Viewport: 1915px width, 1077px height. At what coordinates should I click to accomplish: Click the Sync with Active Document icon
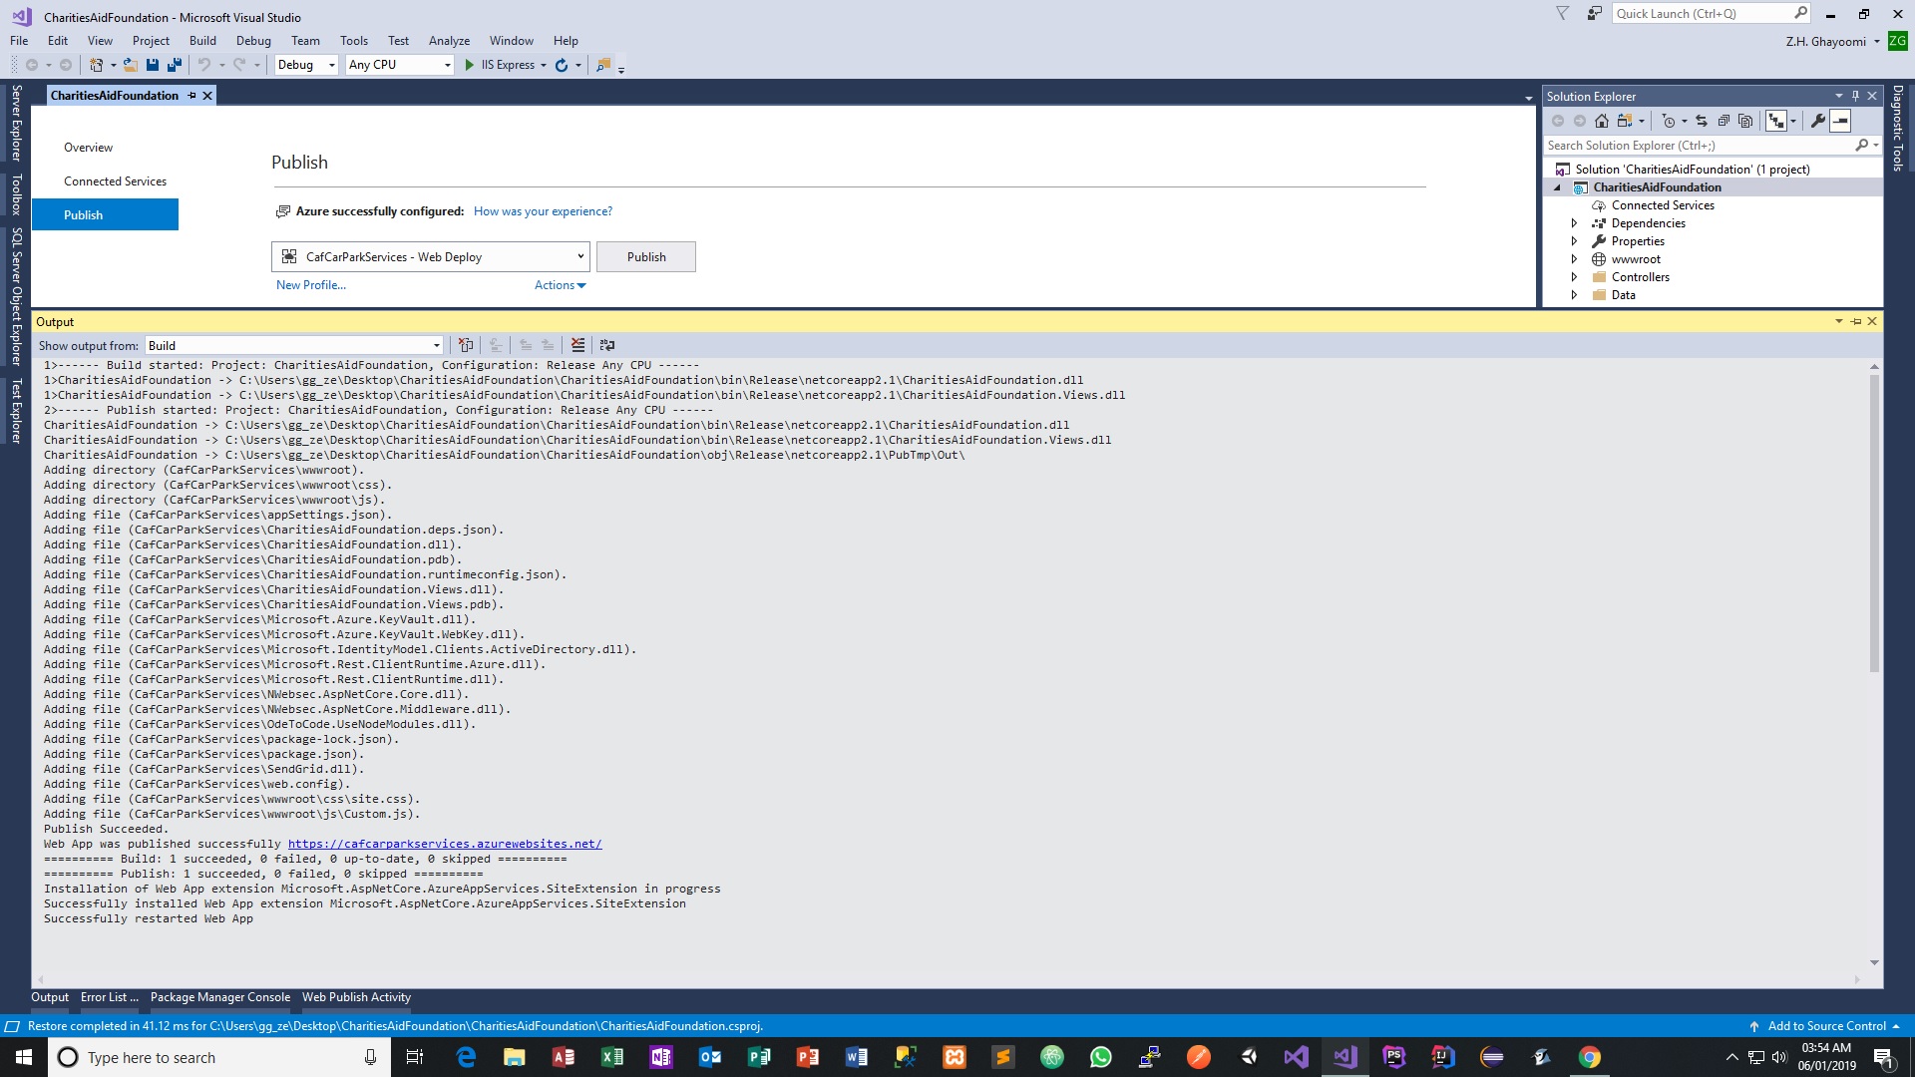[1701, 120]
